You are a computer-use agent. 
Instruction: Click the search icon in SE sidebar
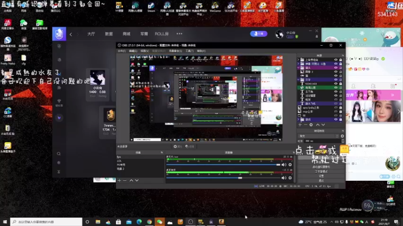click(59, 154)
